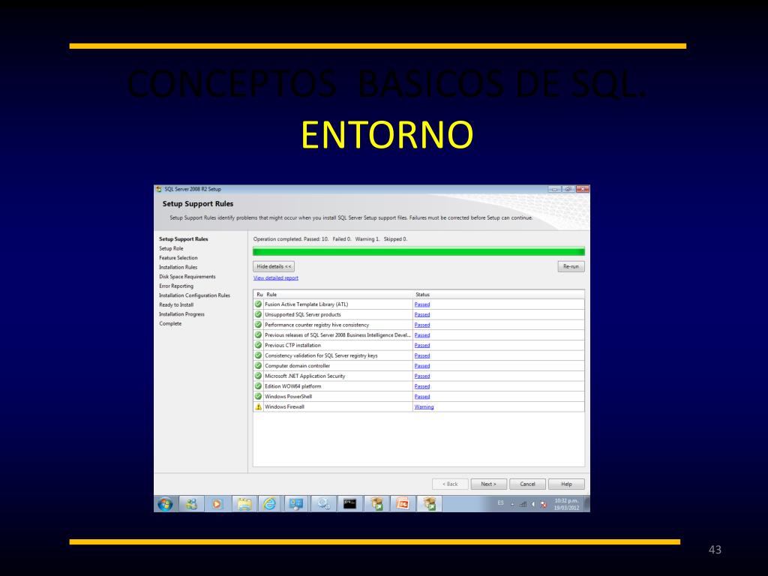Click the taskbar clock 10:32 p.m.
Screen dimensions: 768x576
pyautogui.click(x=566, y=504)
